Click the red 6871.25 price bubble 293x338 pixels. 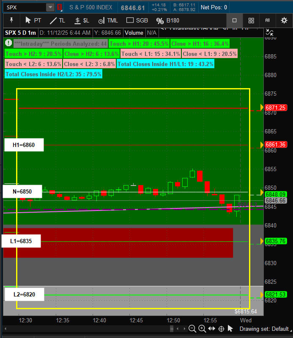click(276, 108)
